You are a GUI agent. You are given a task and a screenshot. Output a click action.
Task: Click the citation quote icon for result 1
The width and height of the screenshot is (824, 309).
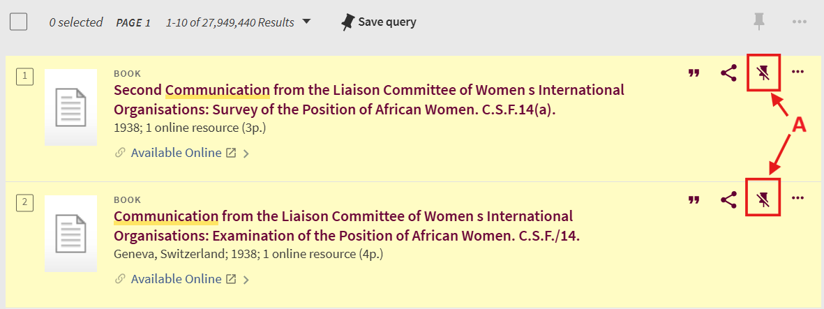click(694, 73)
